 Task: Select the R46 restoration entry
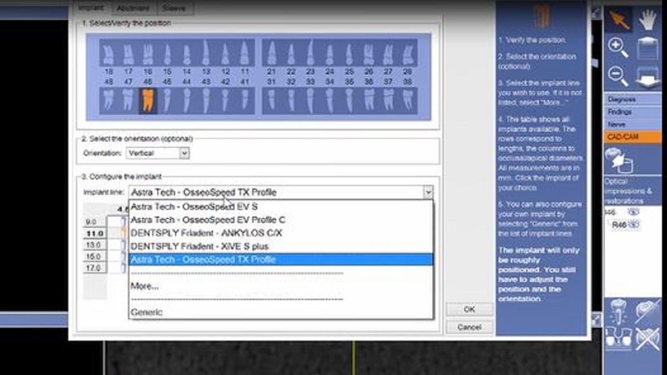(x=619, y=225)
